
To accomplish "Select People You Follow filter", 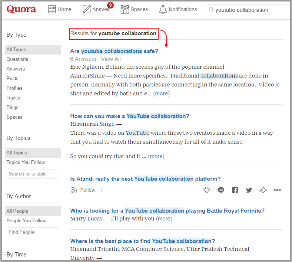I will (26, 220).
